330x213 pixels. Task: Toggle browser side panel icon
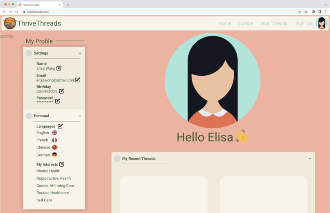coord(320,12)
